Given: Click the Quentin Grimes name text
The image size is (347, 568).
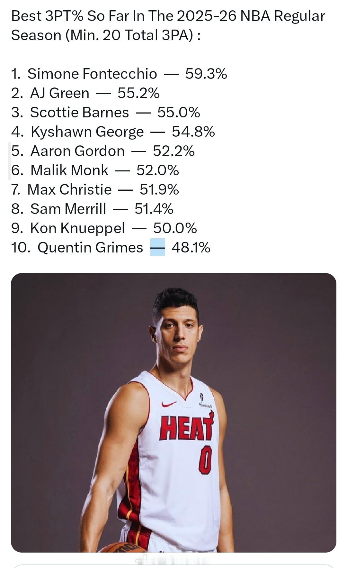Looking at the screenshot, I should tap(90, 247).
